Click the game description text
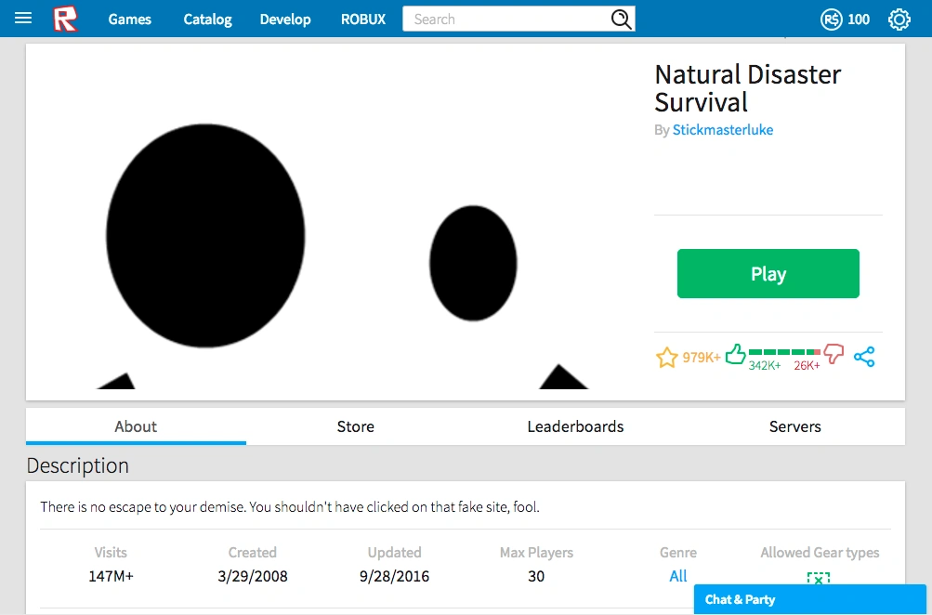The width and height of the screenshot is (932, 615). (x=290, y=507)
